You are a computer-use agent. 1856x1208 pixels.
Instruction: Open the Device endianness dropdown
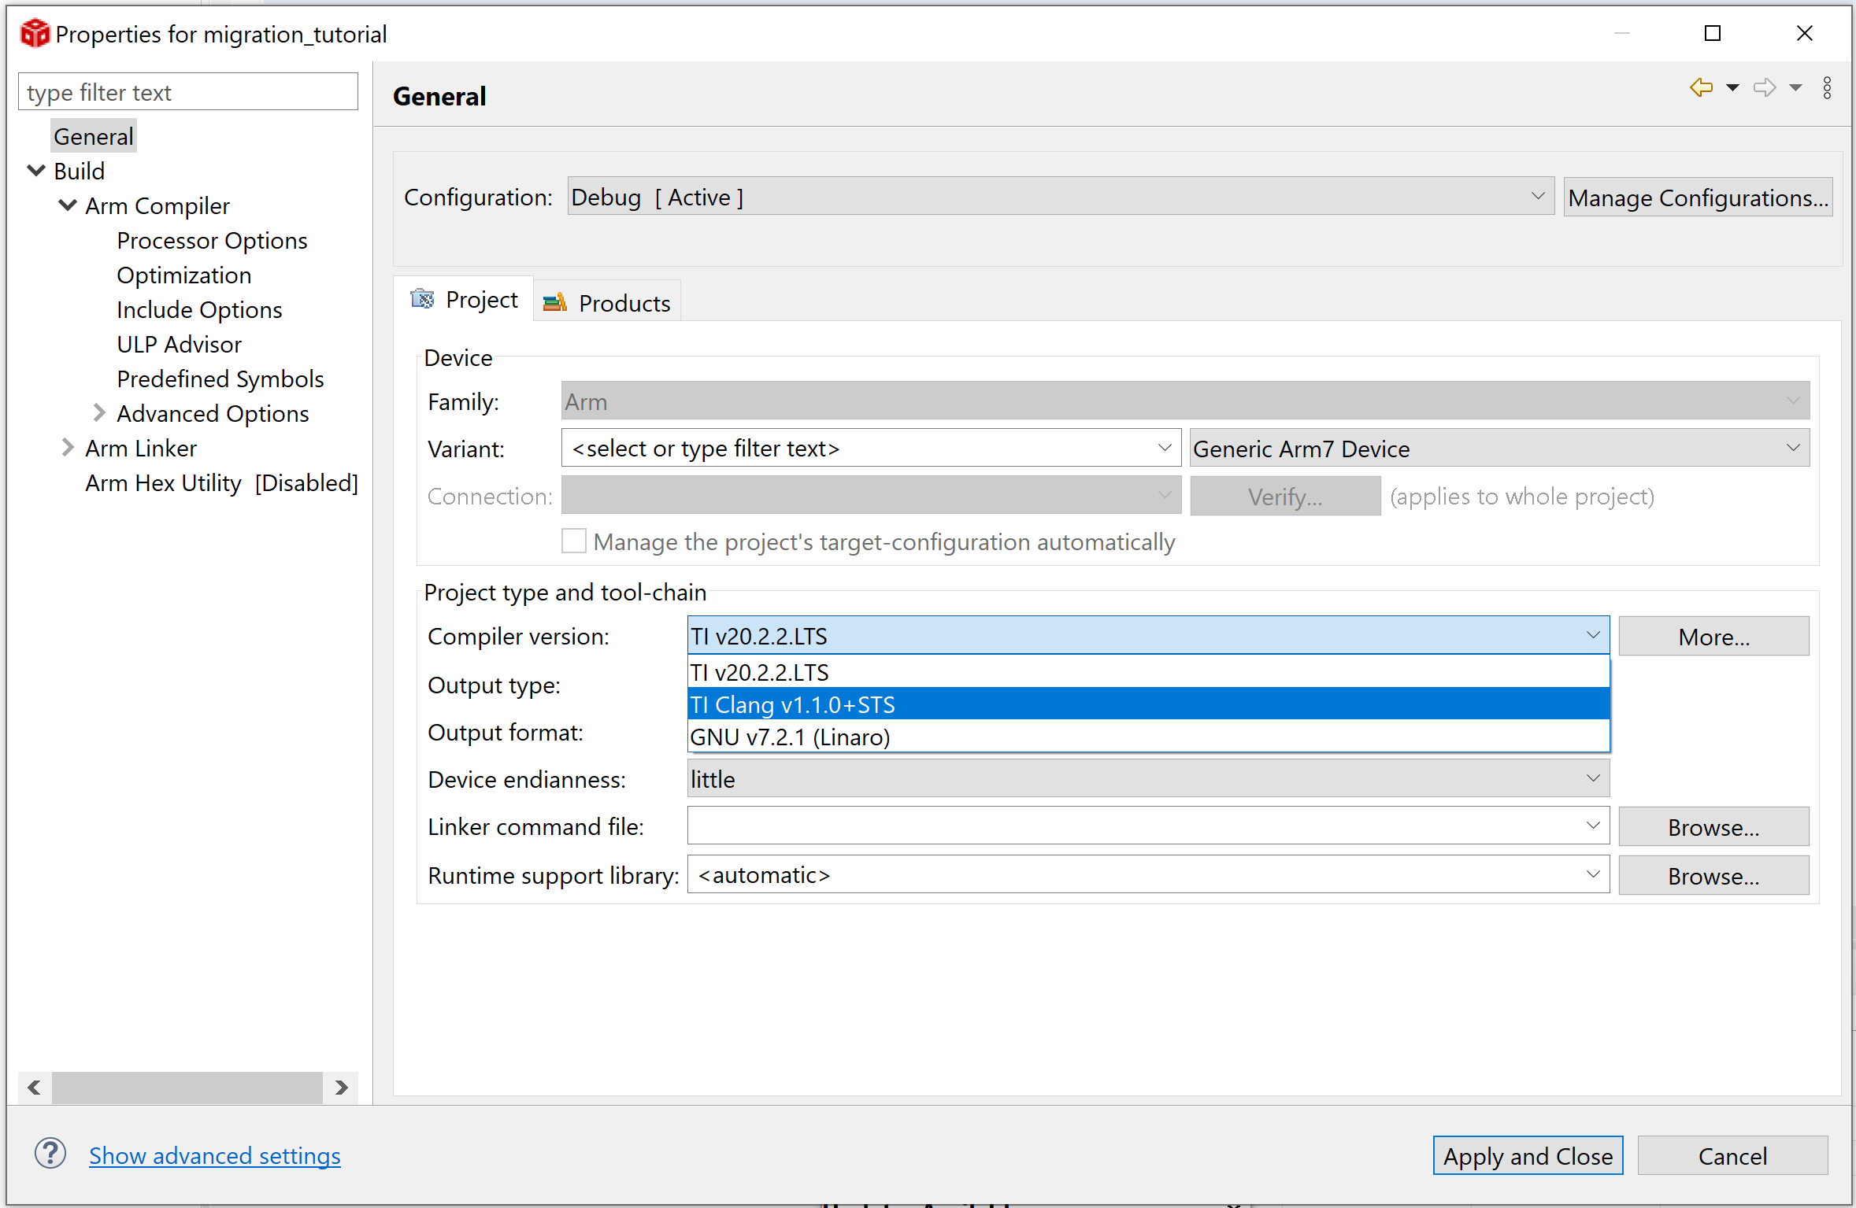pyautogui.click(x=1595, y=778)
